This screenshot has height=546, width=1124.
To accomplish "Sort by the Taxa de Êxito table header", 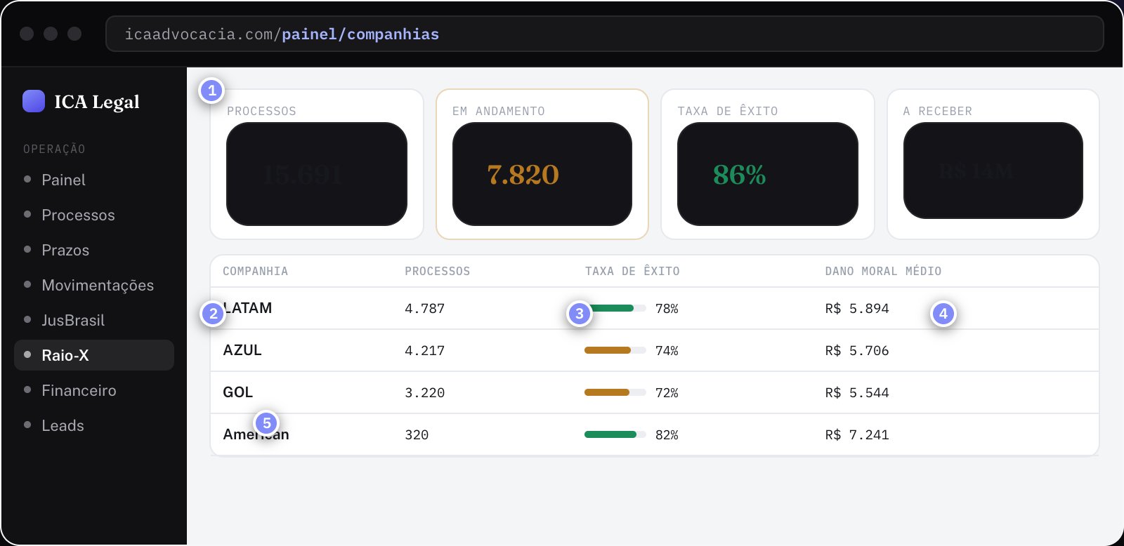I will click(x=632, y=271).
